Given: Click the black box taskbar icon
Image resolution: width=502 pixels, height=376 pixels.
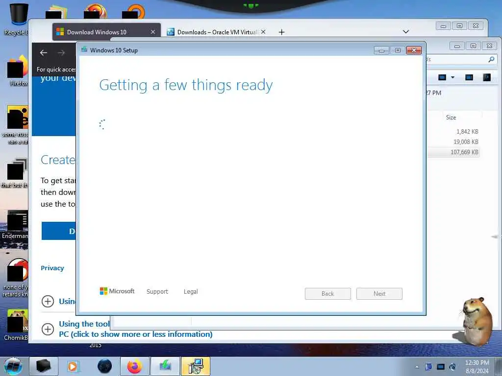Looking at the screenshot, I should click(44, 366).
